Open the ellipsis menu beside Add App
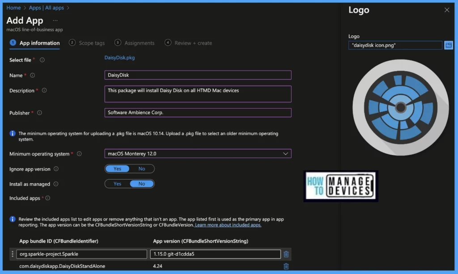 click(x=55, y=21)
